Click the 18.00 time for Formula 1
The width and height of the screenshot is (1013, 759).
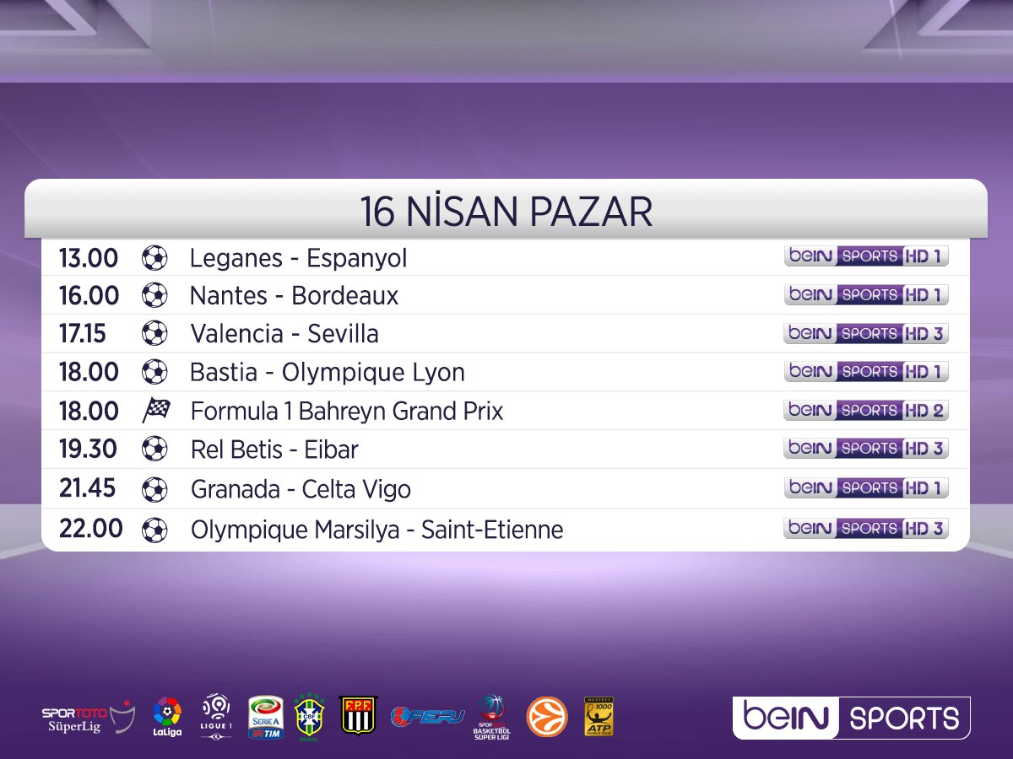(x=89, y=412)
